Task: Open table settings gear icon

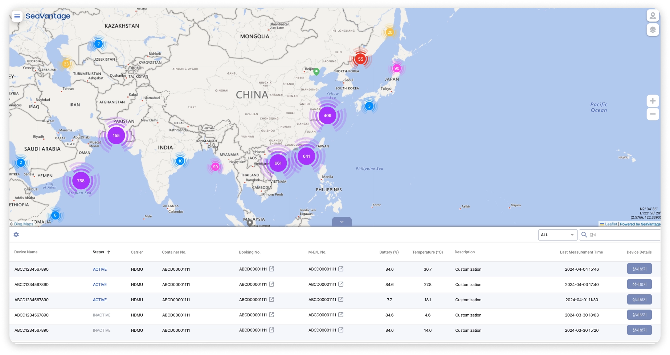Action: [16, 235]
